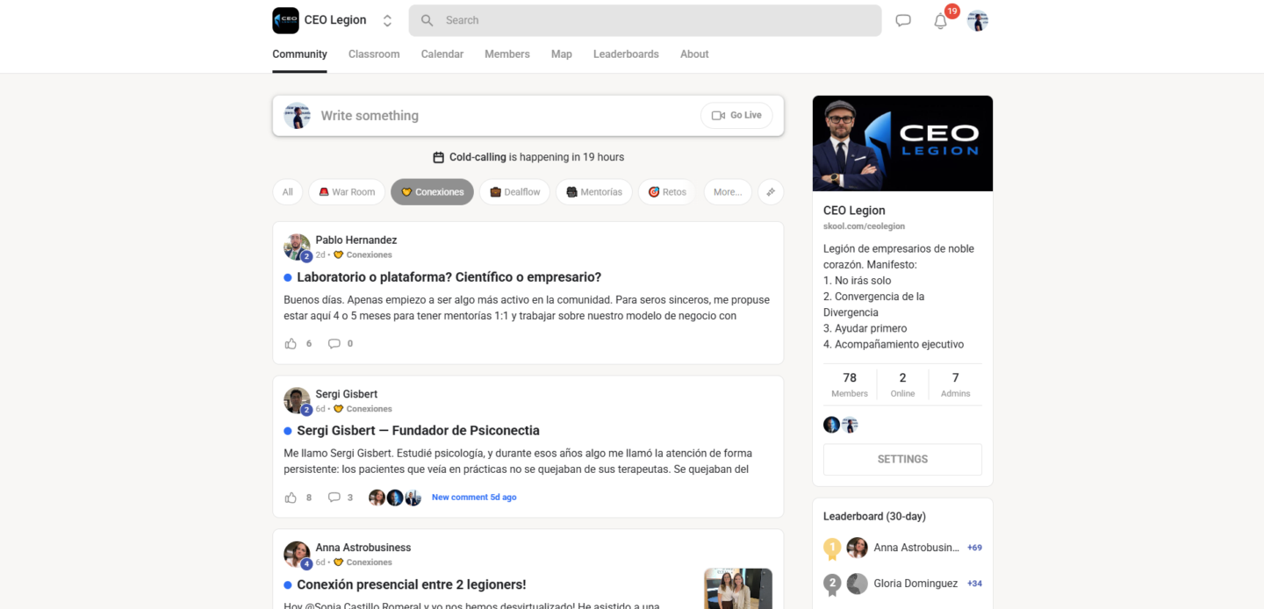Click the silver rank 2 medal icon
The width and height of the screenshot is (1264, 609).
pyautogui.click(x=832, y=584)
